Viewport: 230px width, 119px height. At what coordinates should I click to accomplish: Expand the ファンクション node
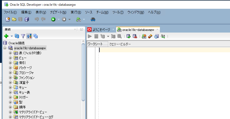click(x=10, y=77)
